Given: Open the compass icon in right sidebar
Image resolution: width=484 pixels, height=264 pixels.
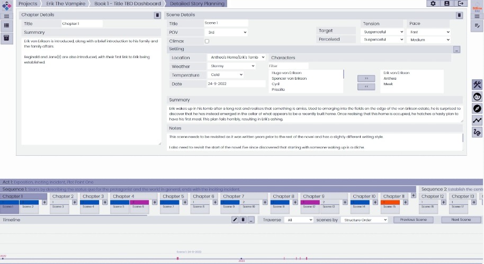Looking at the screenshot, I should point(477,109).
